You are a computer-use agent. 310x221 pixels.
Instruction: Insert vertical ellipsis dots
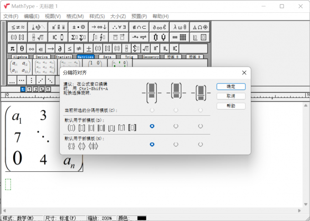tap(31, 80)
